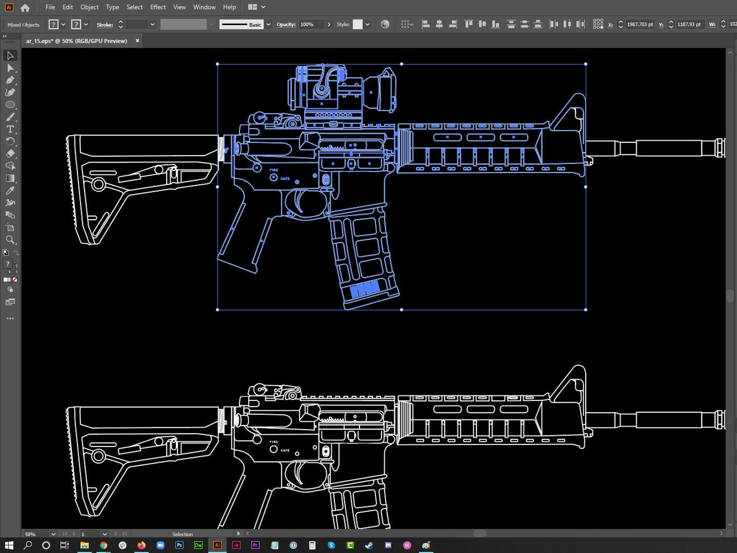
Task: Click Swap Fill and Stroke arrows
Action: (16, 253)
